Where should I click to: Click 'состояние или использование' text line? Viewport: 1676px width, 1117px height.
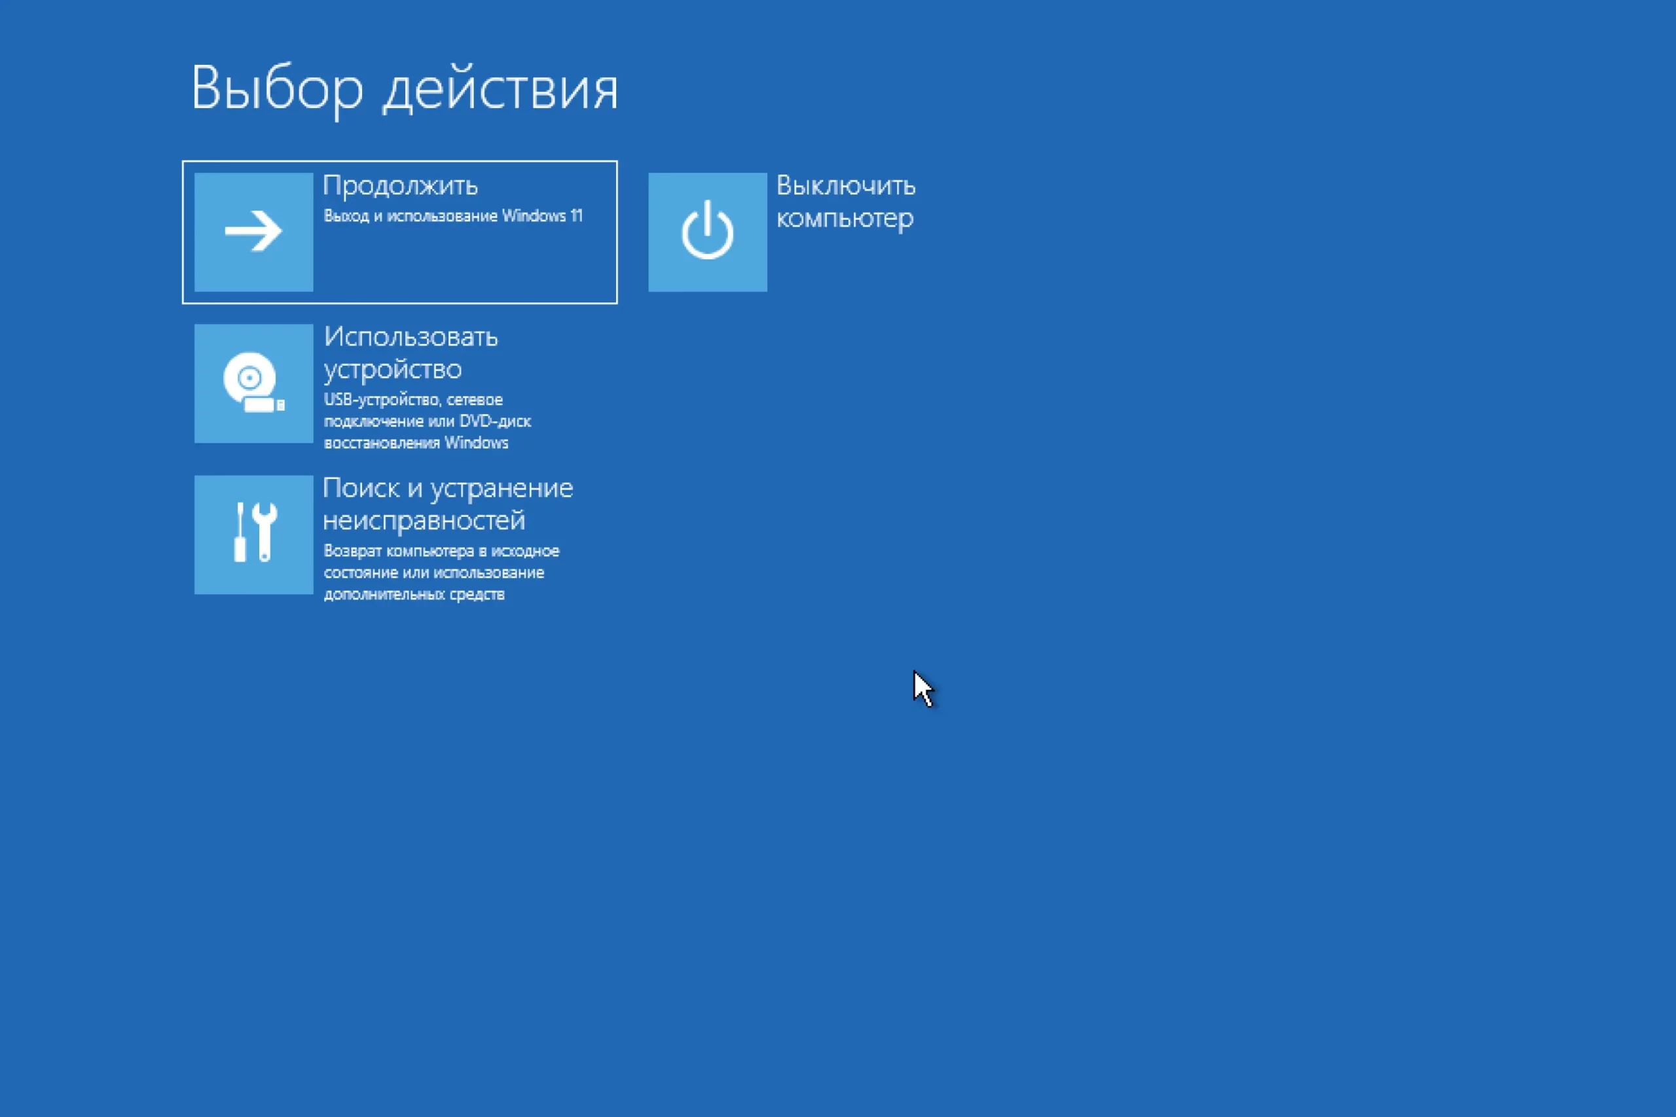click(x=434, y=573)
